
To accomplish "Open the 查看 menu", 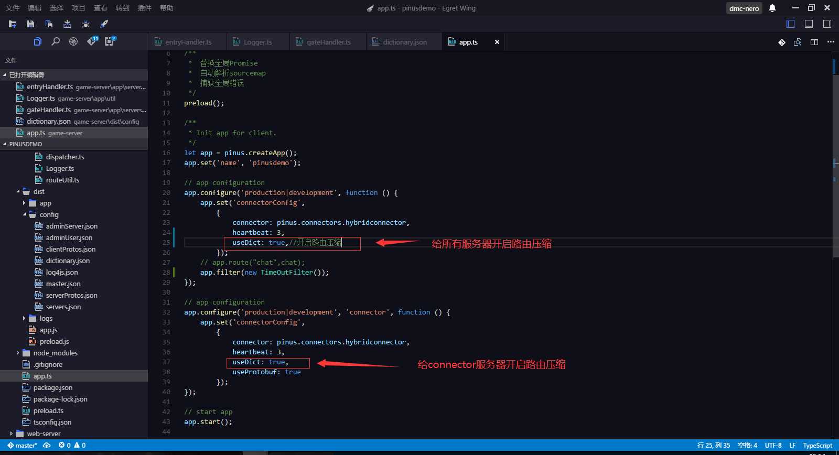I will point(101,8).
